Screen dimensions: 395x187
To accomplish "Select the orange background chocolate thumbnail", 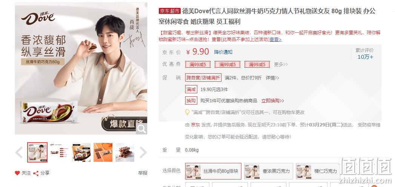I will (x=103, y=152).
